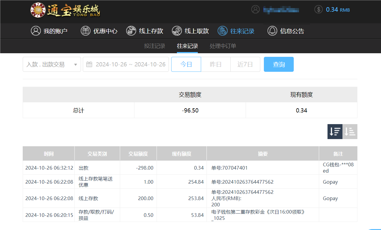
Task: Select the 近7日 last seven days filter
Action: [245, 64]
